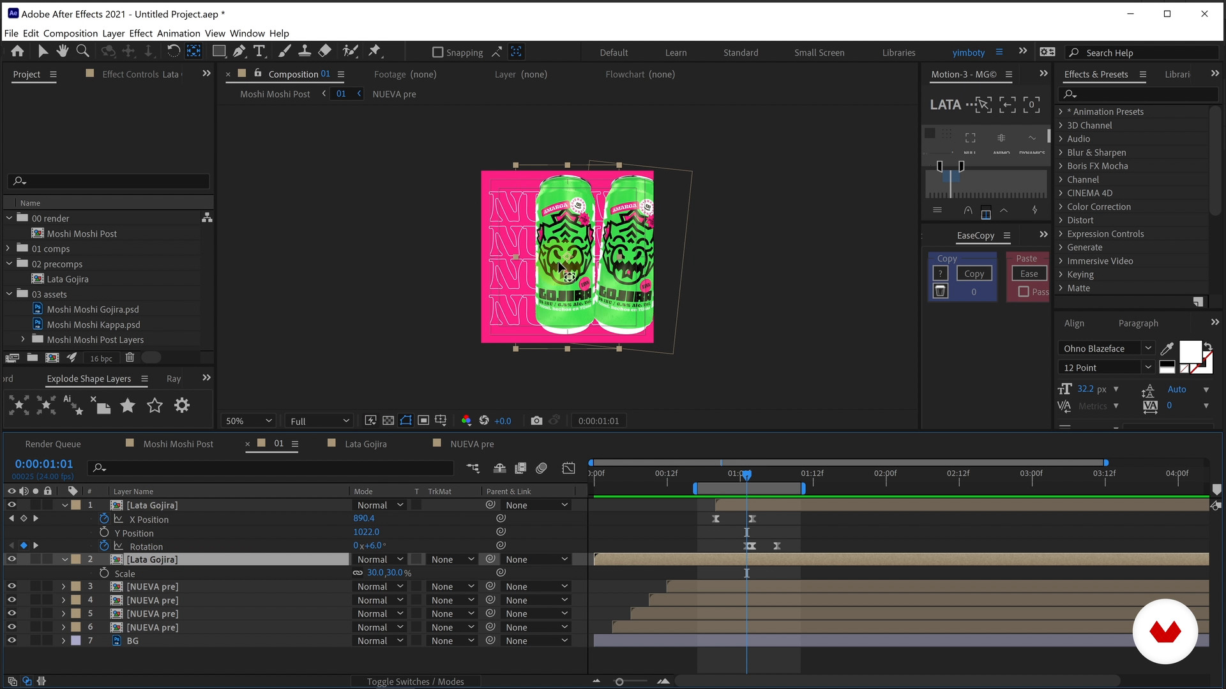
Task: Select the Brush tool
Action: tap(285, 52)
